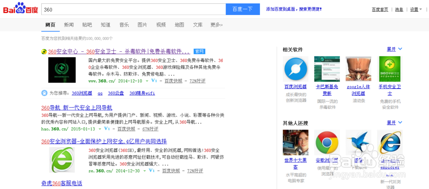Open the 360 mobile security guard icon
Image resolution: width=429 pixels, height=189 pixels.
(390, 69)
